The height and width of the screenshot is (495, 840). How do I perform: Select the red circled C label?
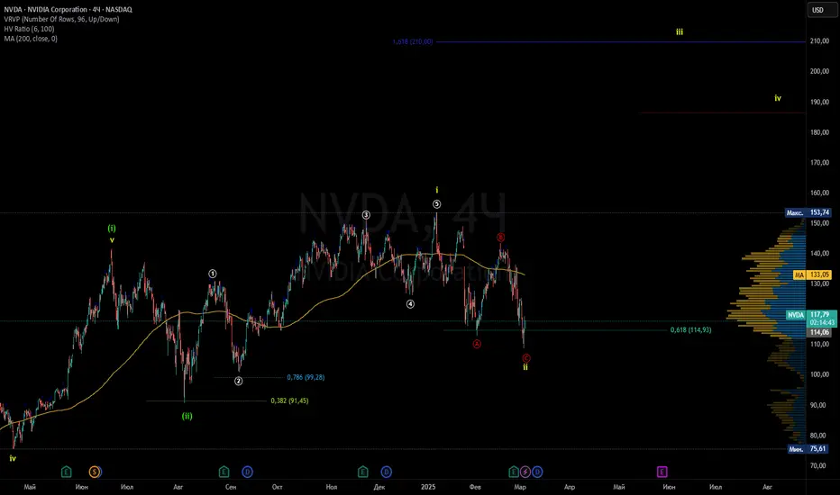(x=526, y=358)
